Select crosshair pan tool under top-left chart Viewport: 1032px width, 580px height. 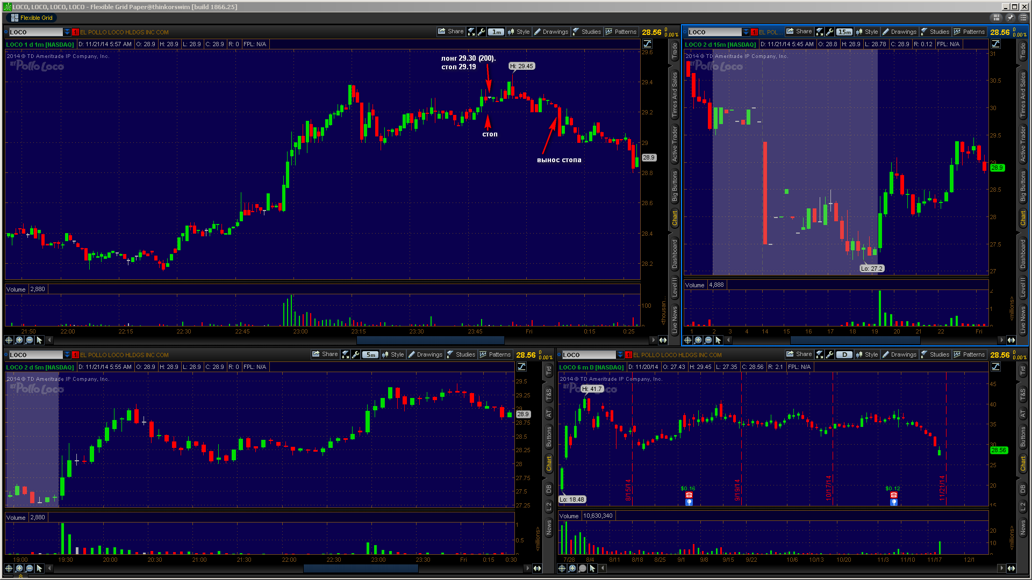point(9,340)
